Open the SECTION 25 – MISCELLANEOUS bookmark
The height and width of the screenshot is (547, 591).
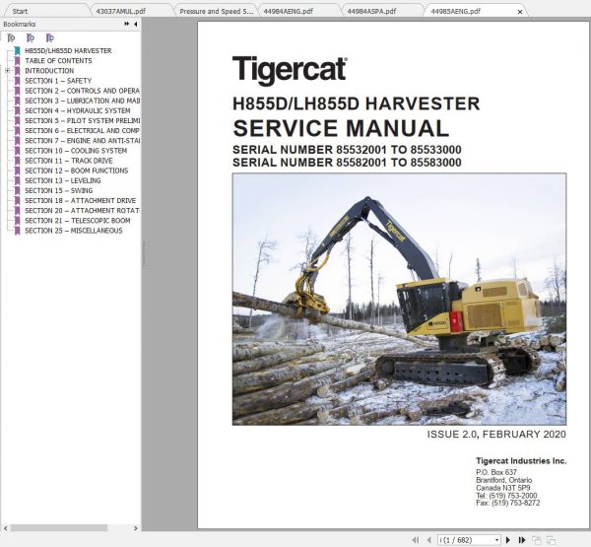coord(74,231)
